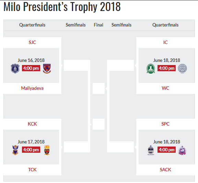This screenshot has height=183, width=198.
Task: Open the TCK team link
Action: point(32,170)
